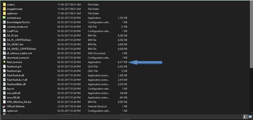Image resolution: width=253 pixels, height=120 pixels.
Task: Click dl_without_scatter.xml file name
Action: click(20, 53)
